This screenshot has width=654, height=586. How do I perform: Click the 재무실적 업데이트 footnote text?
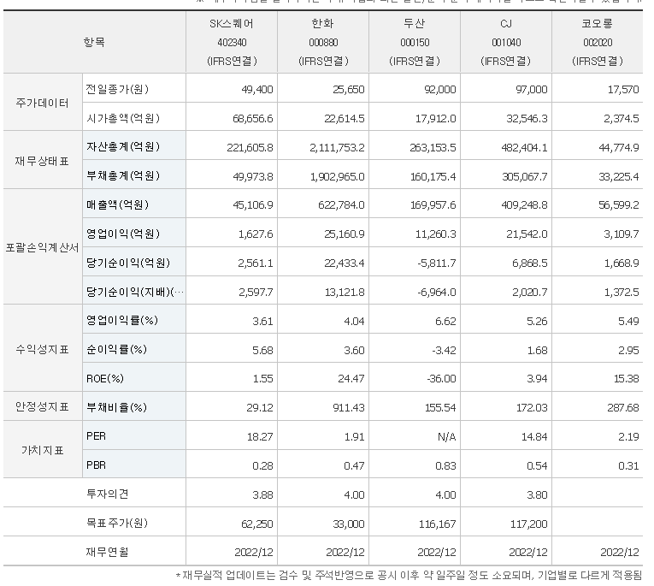tap(409, 576)
